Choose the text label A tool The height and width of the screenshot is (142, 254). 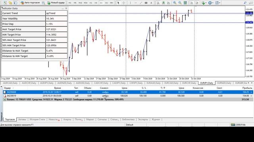click(x=151, y=3)
